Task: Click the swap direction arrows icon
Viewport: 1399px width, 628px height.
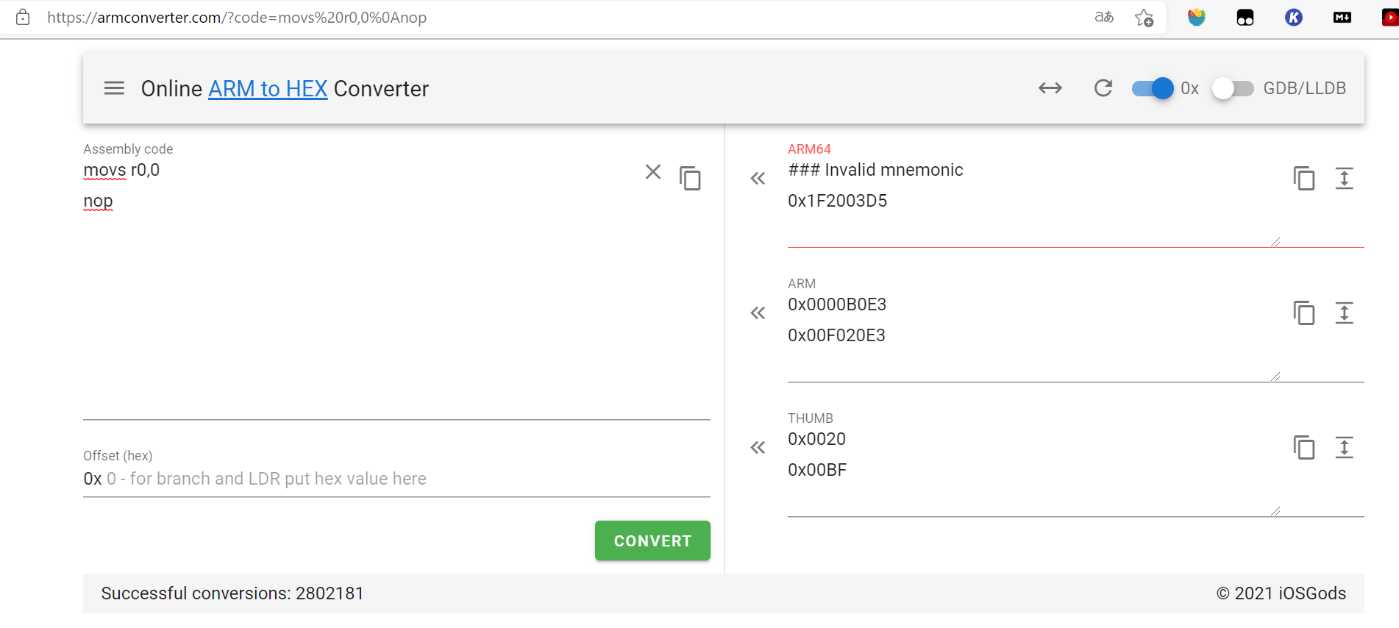Action: pyautogui.click(x=1050, y=88)
